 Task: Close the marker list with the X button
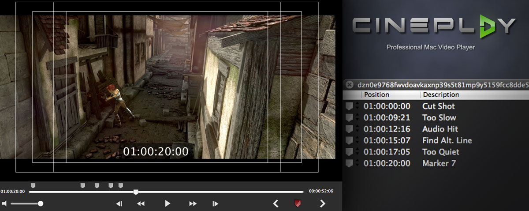pyautogui.click(x=349, y=84)
